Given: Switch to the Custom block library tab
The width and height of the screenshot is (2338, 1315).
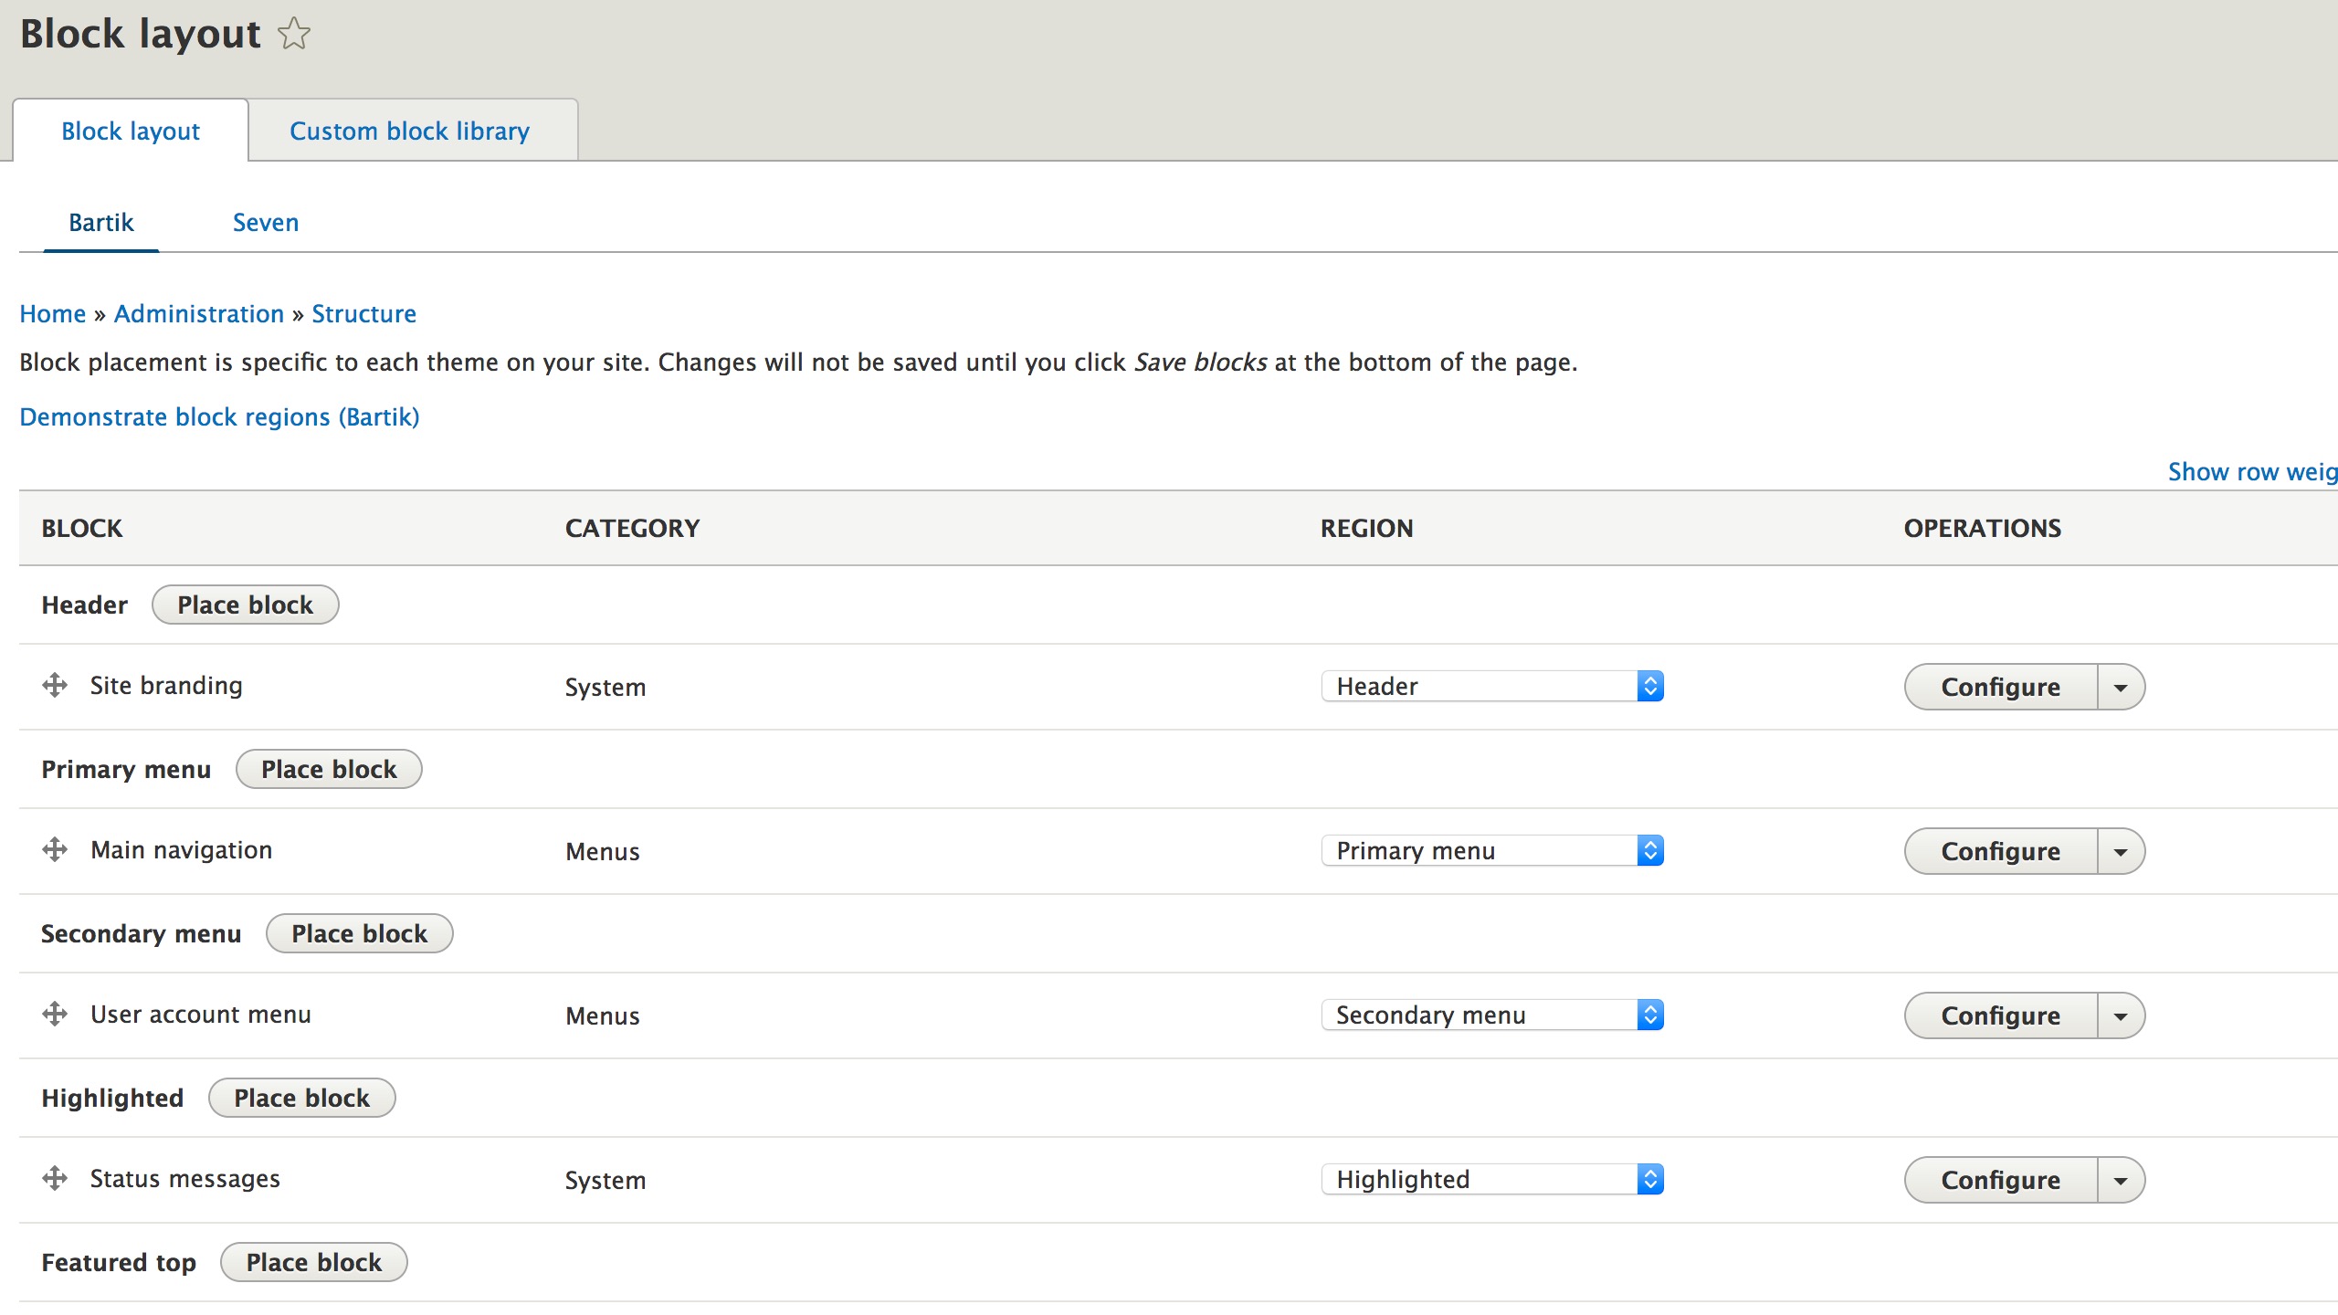Looking at the screenshot, I should tap(409, 131).
